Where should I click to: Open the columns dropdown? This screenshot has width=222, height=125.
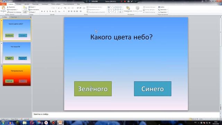pos(81,11)
